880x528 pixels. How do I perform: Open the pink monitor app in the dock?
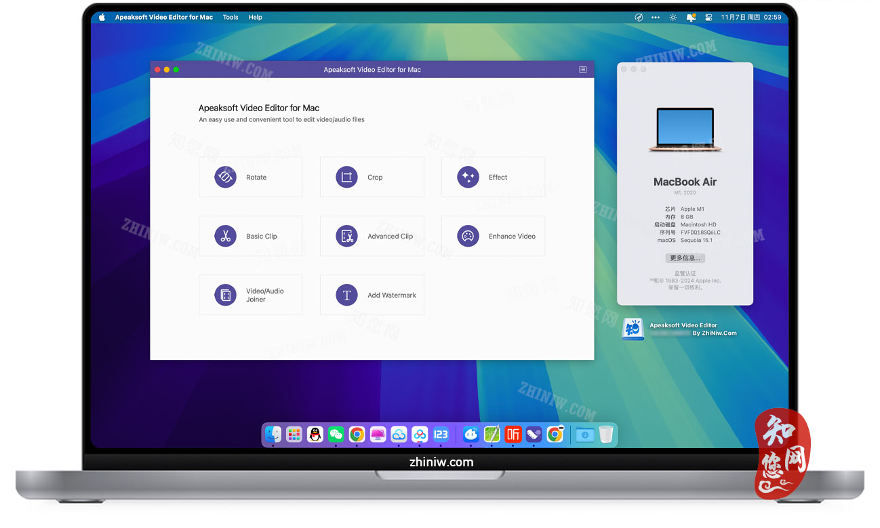point(378,434)
